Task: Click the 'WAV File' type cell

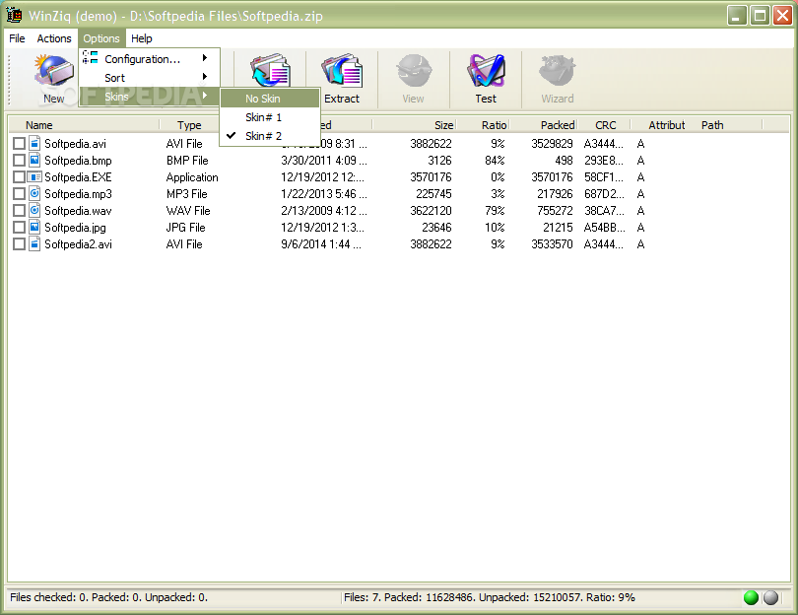Action: tap(188, 211)
